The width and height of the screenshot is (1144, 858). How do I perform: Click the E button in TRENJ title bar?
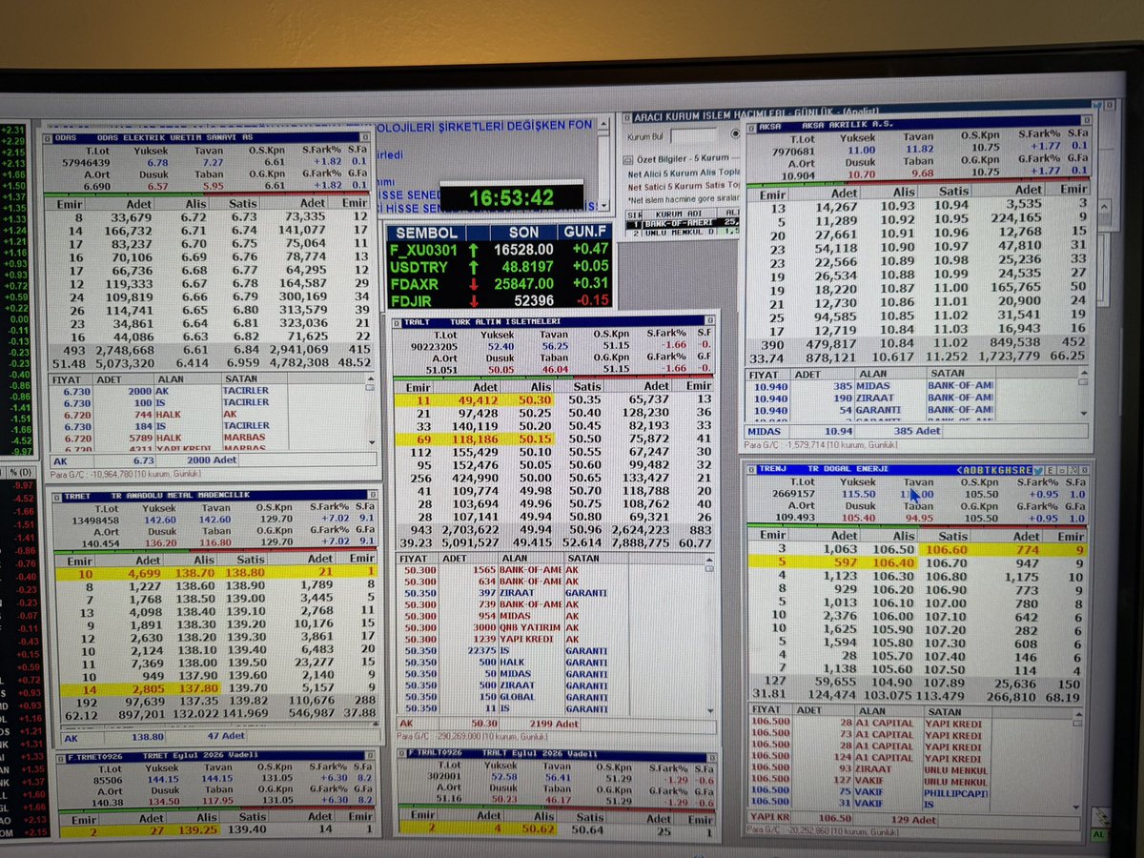1050,469
